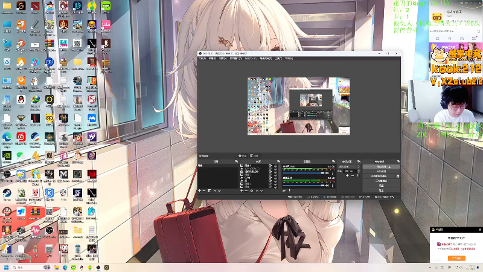Open the QQ penguin icon on the desktop
The width and height of the screenshot is (483, 272).
[21, 99]
